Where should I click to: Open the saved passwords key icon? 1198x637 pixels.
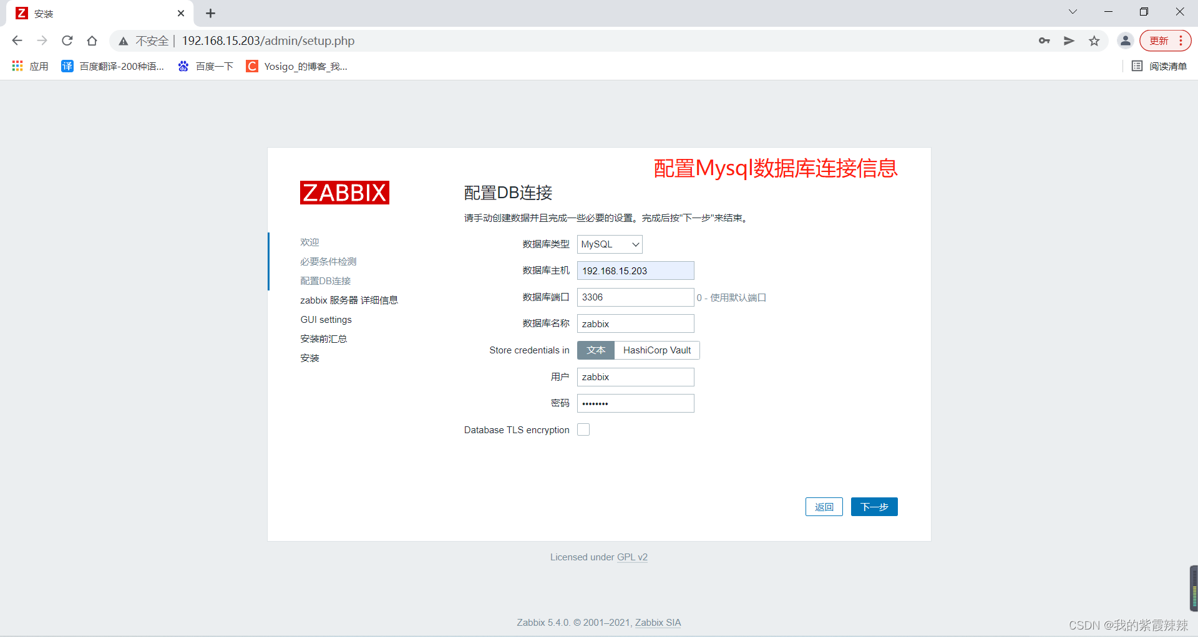tap(1045, 41)
